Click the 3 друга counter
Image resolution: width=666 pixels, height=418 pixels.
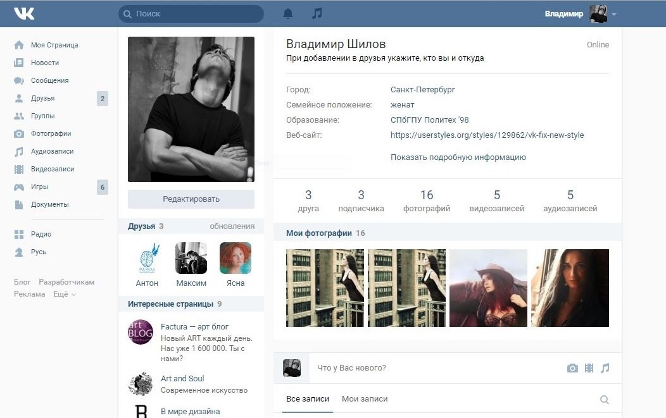click(x=308, y=200)
